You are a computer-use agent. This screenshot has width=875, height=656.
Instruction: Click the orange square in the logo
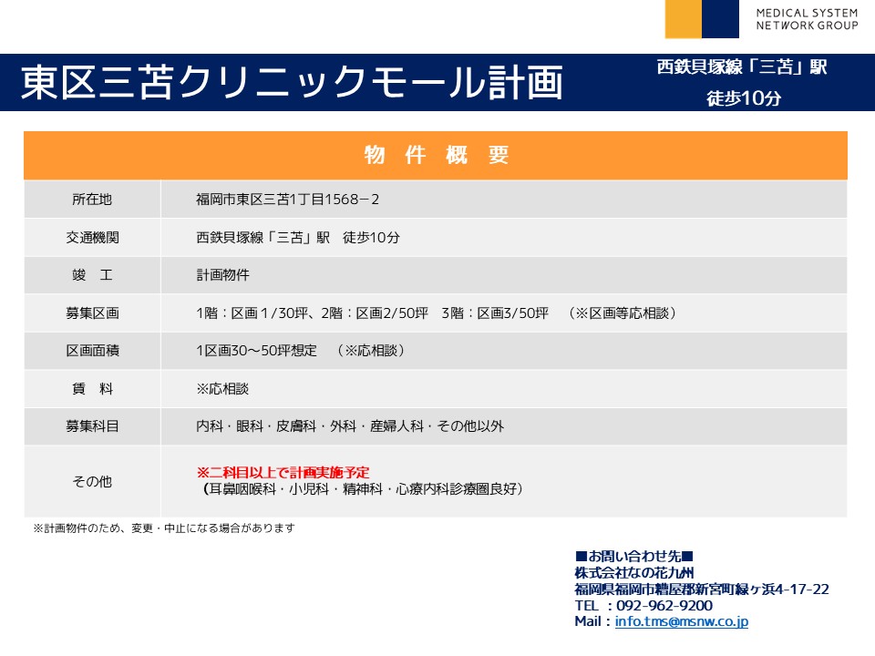coord(683,19)
